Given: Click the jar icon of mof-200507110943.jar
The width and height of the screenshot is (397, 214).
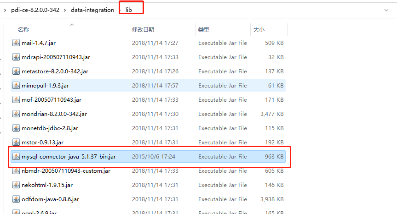Looking at the screenshot, I should 16,99.
